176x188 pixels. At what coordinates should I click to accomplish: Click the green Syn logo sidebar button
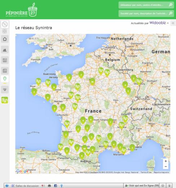[5, 100]
